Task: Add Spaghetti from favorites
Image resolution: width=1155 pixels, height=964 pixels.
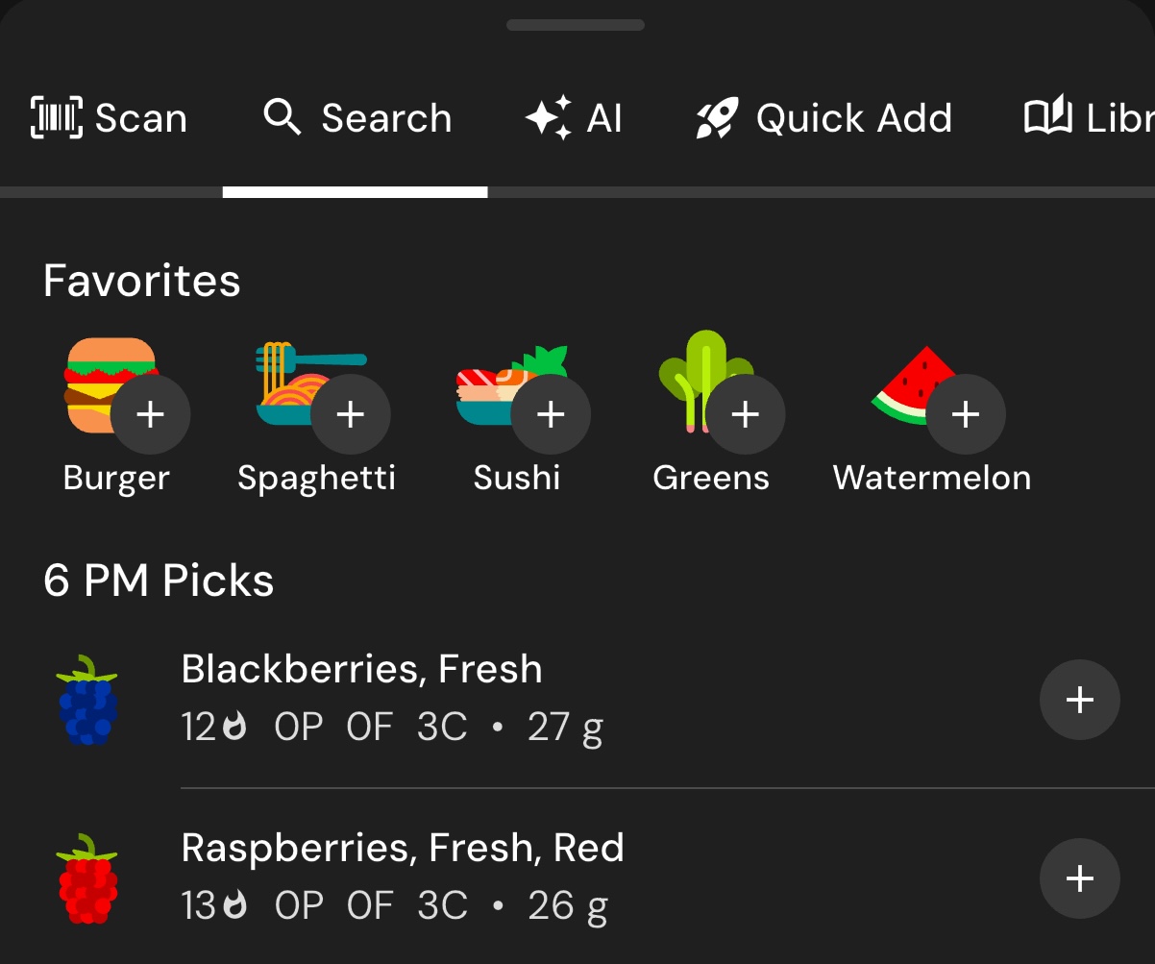Action: click(351, 414)
